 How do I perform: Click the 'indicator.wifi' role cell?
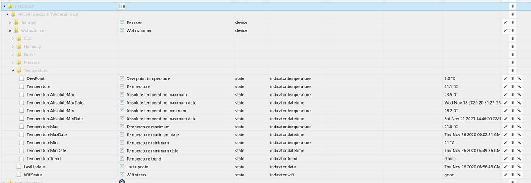click(283, 175)
